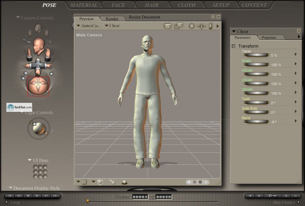The width and height of the screenshot is (305, 206).
Task: Collapse the Transform parameter group
Action: click(x=234, y=46)
